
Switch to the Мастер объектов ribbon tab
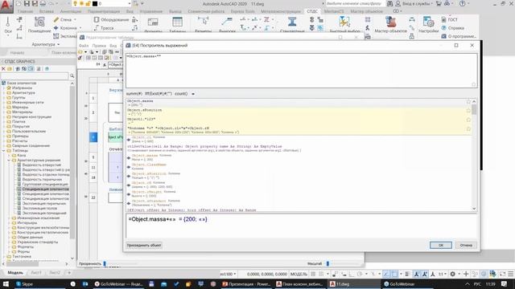(x=366, y=11)
